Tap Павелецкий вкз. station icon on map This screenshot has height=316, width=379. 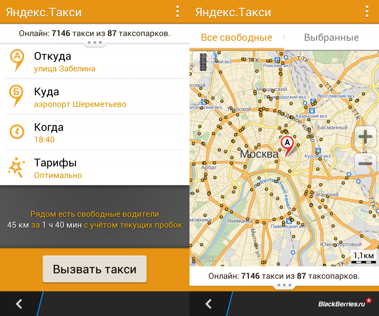pyautogui.click(x=289, y=221)
